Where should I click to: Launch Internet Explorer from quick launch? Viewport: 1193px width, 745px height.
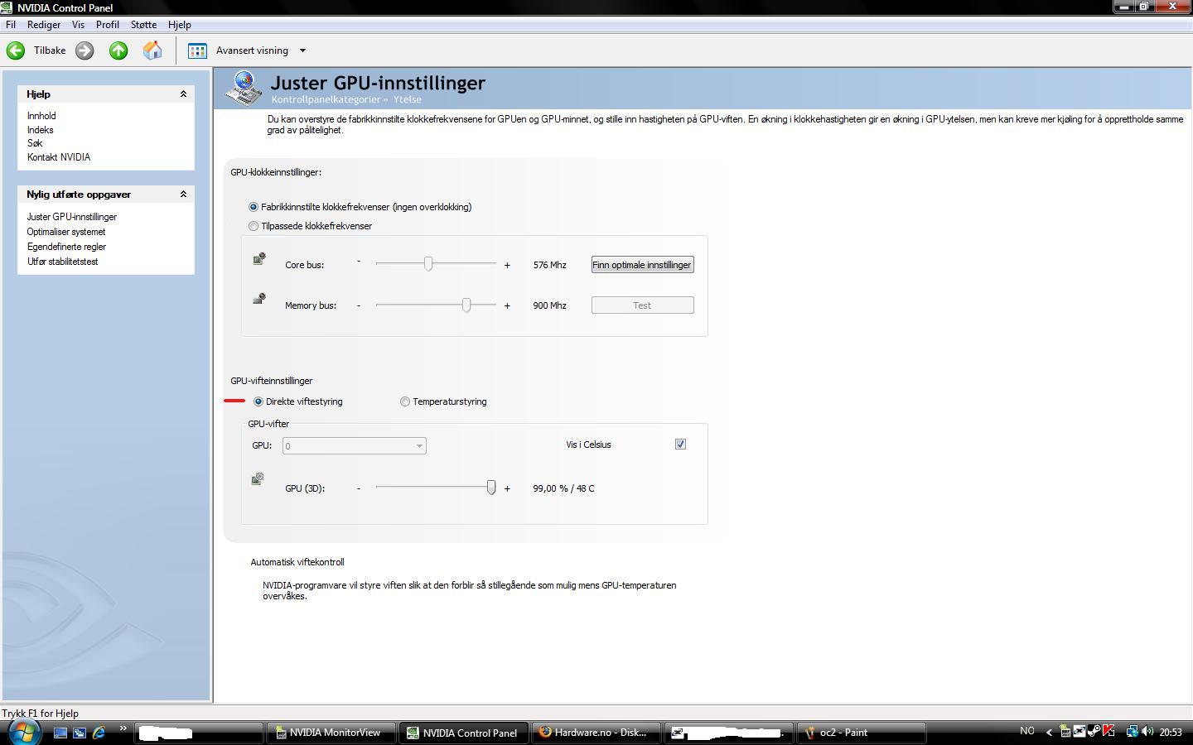coord(99,733)
